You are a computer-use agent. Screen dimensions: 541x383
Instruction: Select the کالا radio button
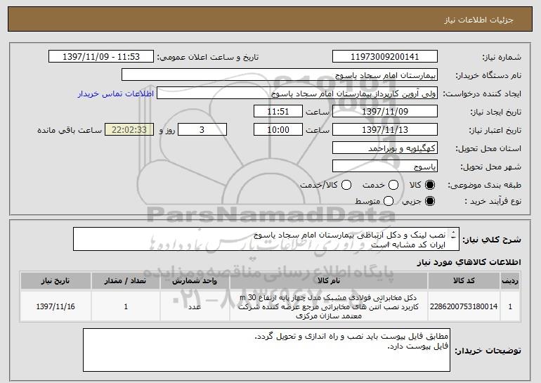tap(430, 185)
